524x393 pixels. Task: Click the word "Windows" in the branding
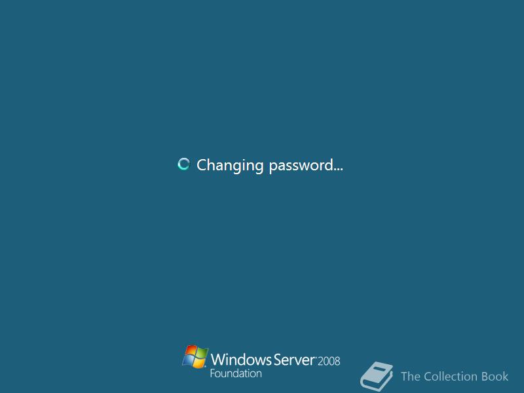click(x=241, y=360)
